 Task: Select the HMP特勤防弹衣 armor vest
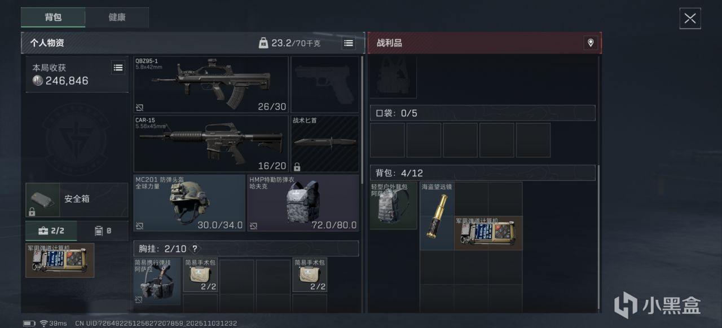pyautogui.click(x=303, y=203)
